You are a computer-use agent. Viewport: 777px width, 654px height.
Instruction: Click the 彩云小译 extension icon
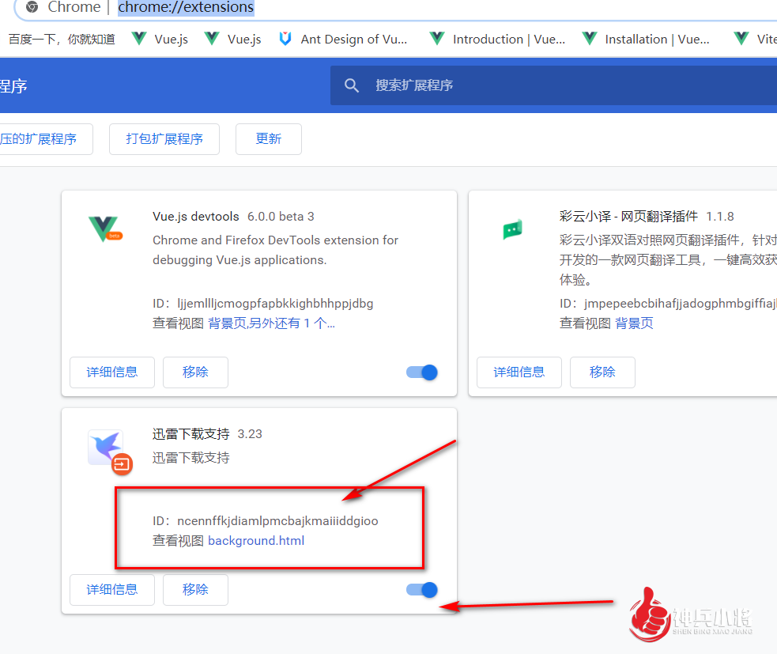click(512, 229)
